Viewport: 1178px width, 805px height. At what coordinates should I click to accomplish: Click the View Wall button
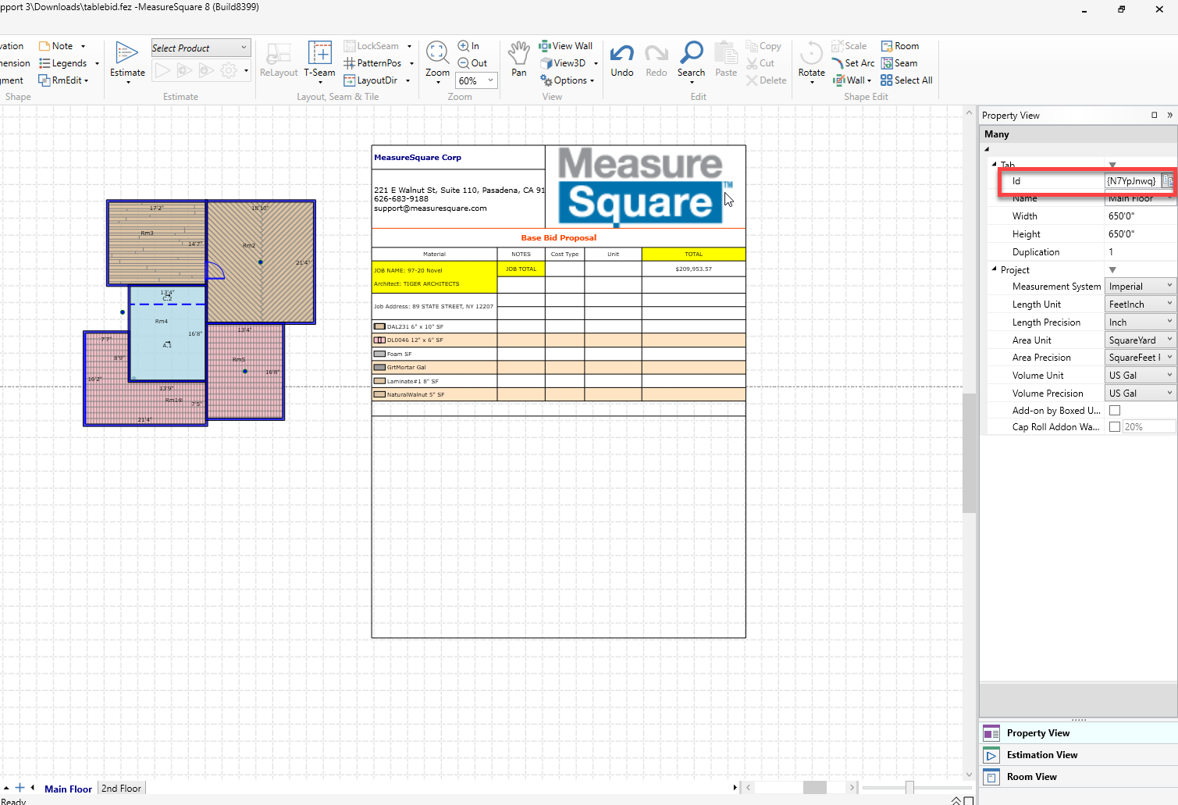566,46
